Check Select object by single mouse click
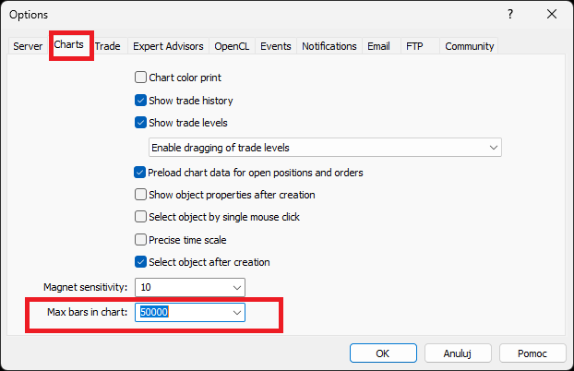 [x=141, y=217]
